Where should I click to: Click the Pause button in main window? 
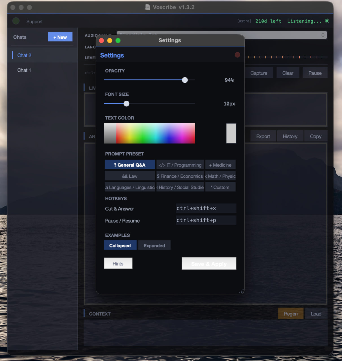[315, 73]
